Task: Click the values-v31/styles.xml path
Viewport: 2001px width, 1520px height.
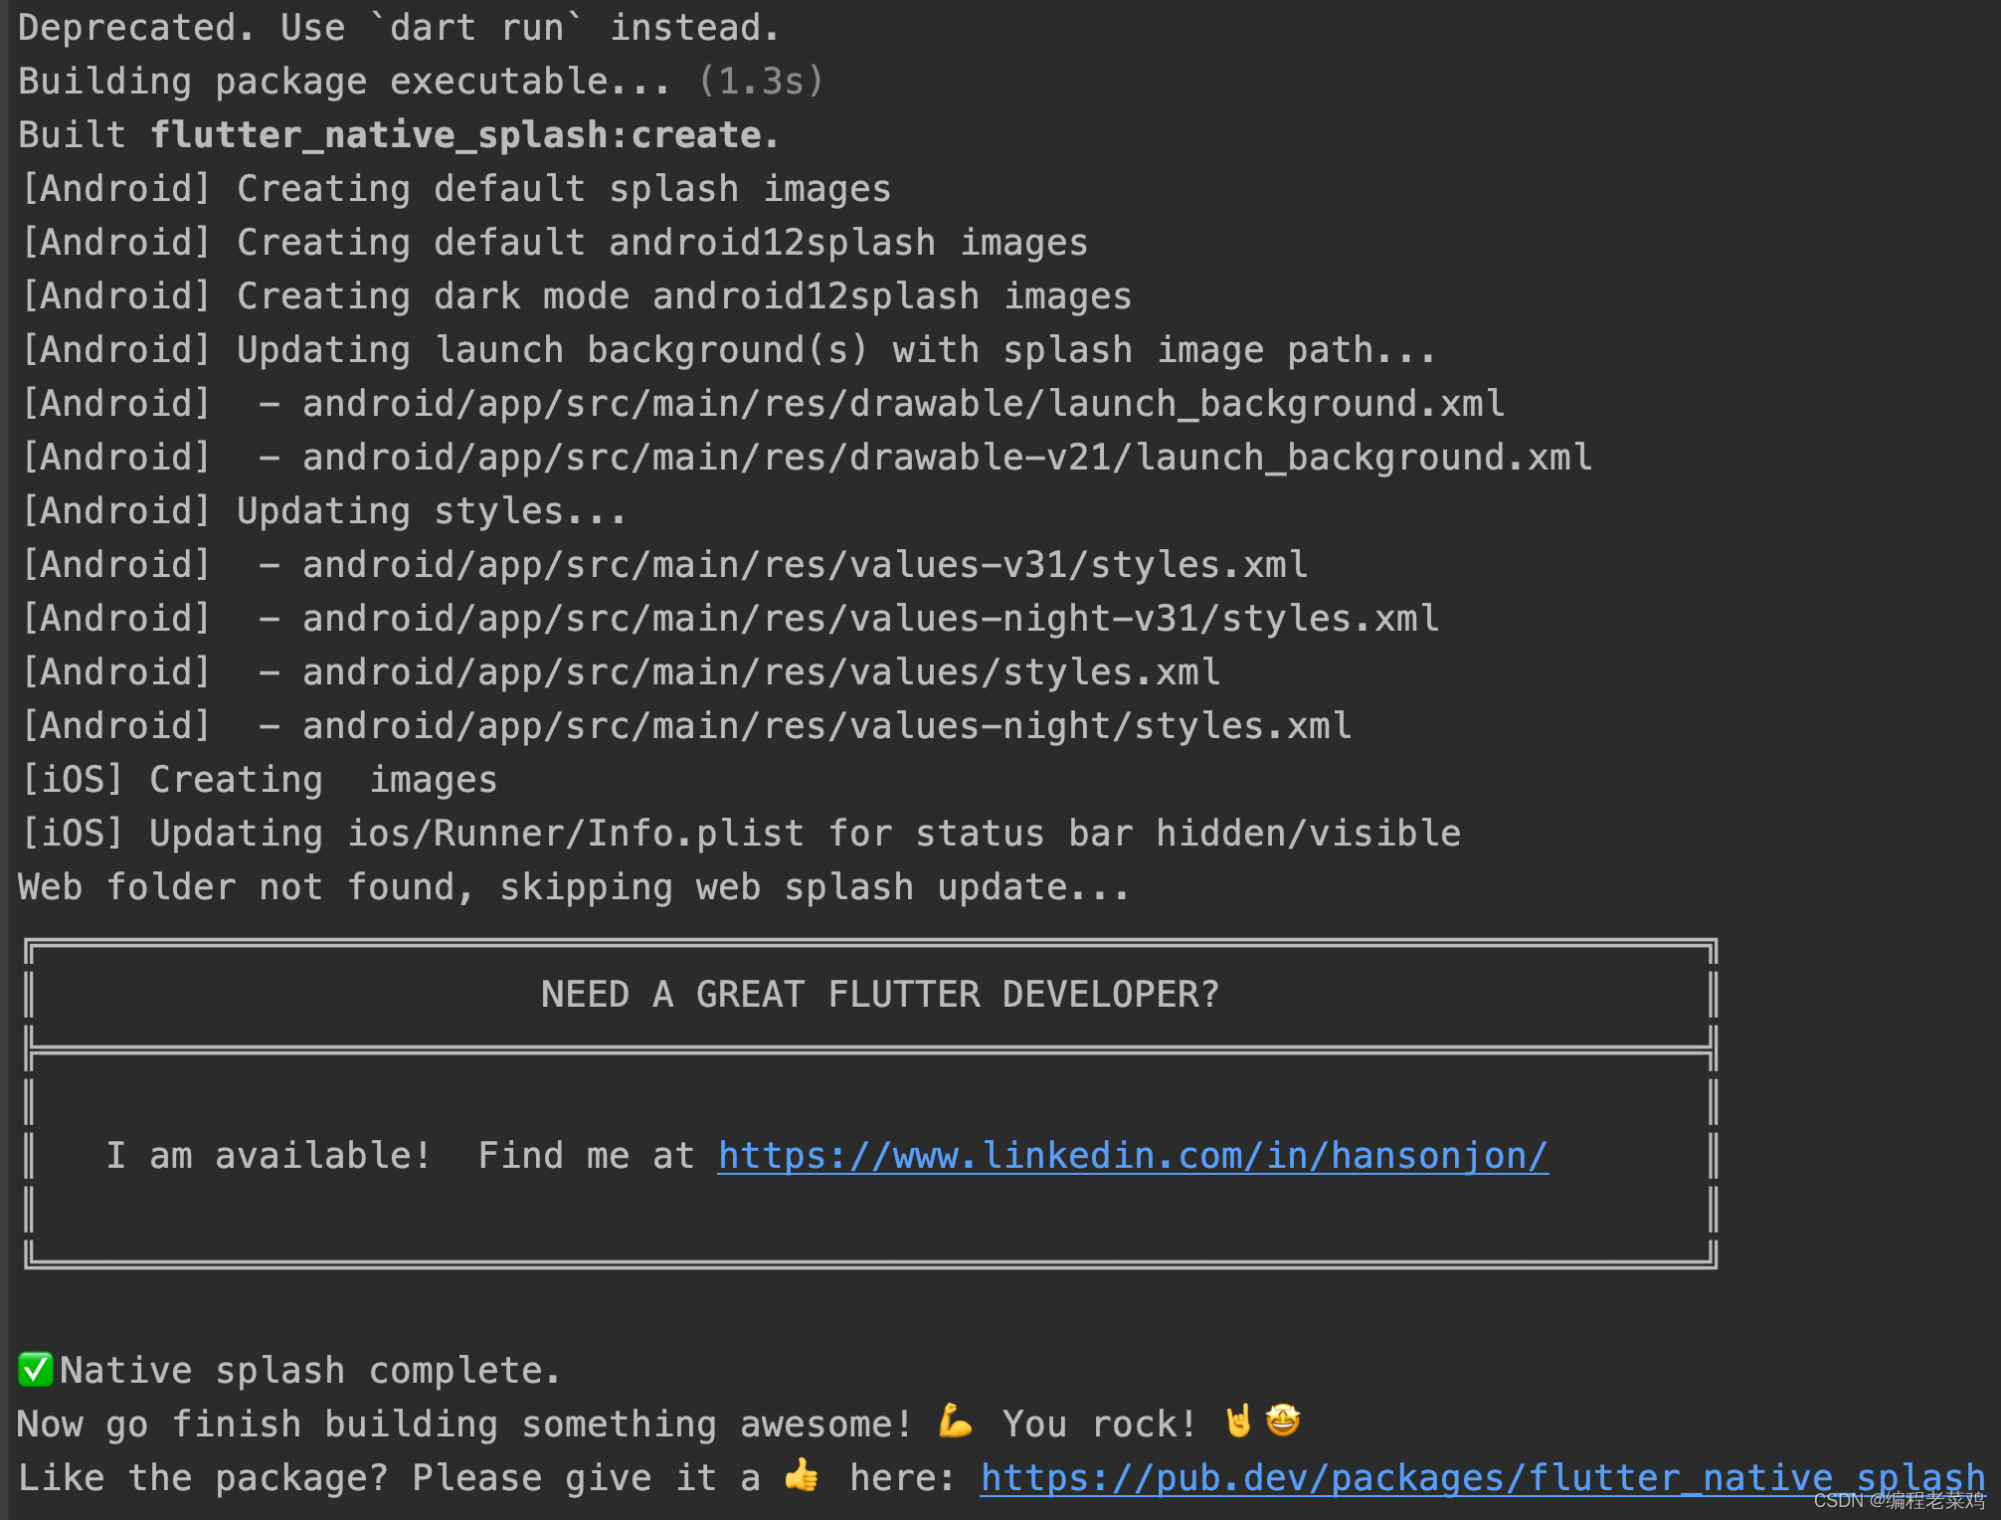Action: 805,565
